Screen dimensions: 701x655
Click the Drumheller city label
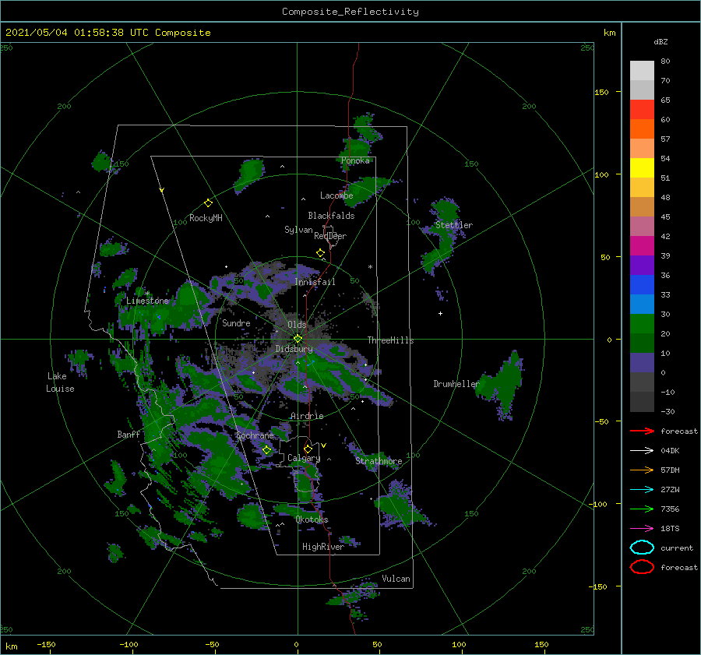tap(456, 384)
